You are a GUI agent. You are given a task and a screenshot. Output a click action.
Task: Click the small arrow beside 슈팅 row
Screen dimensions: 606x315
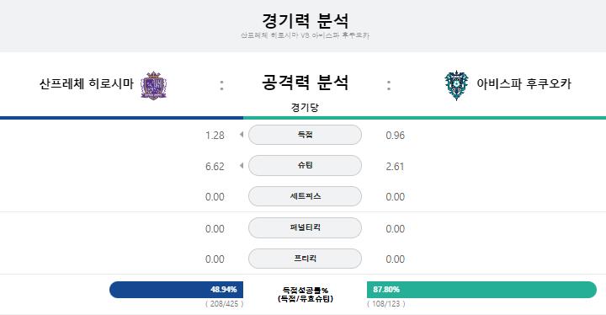(x=242, y=166)
